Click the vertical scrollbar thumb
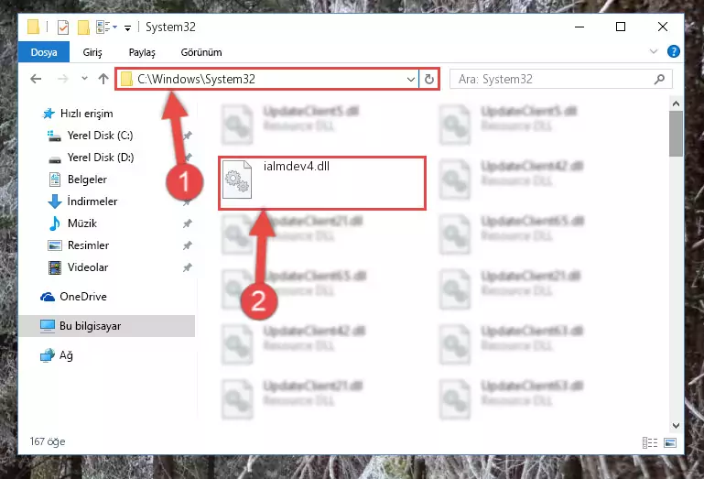Viewport: 704px width, 479px height. [x=676, y=134]
